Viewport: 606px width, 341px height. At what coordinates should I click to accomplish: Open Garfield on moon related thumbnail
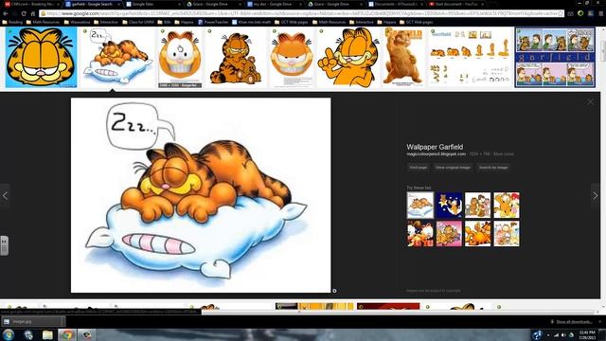[449, 206]
